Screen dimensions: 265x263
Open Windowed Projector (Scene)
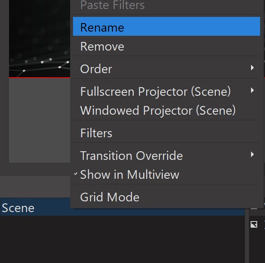(158, 111)
